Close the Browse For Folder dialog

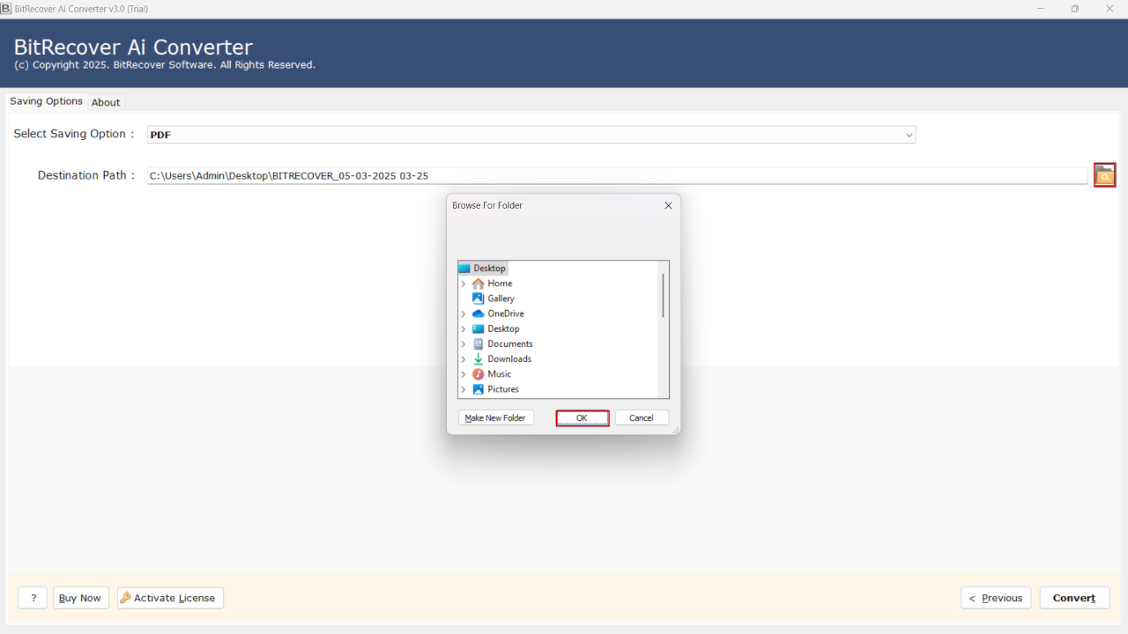pos(668,205)
